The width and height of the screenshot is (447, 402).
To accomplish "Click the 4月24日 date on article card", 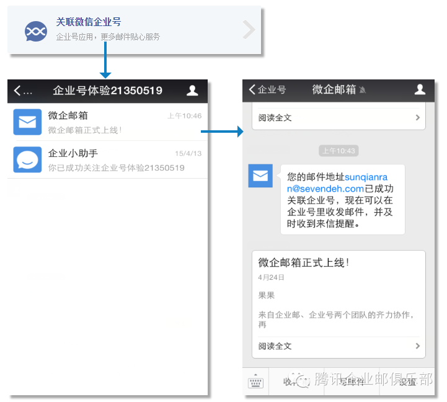I will pyautogui.click(x=271, y=277).
